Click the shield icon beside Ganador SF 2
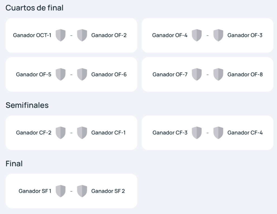Image resolution: width=277 pixels, height=214 pixels. (82, 191)
